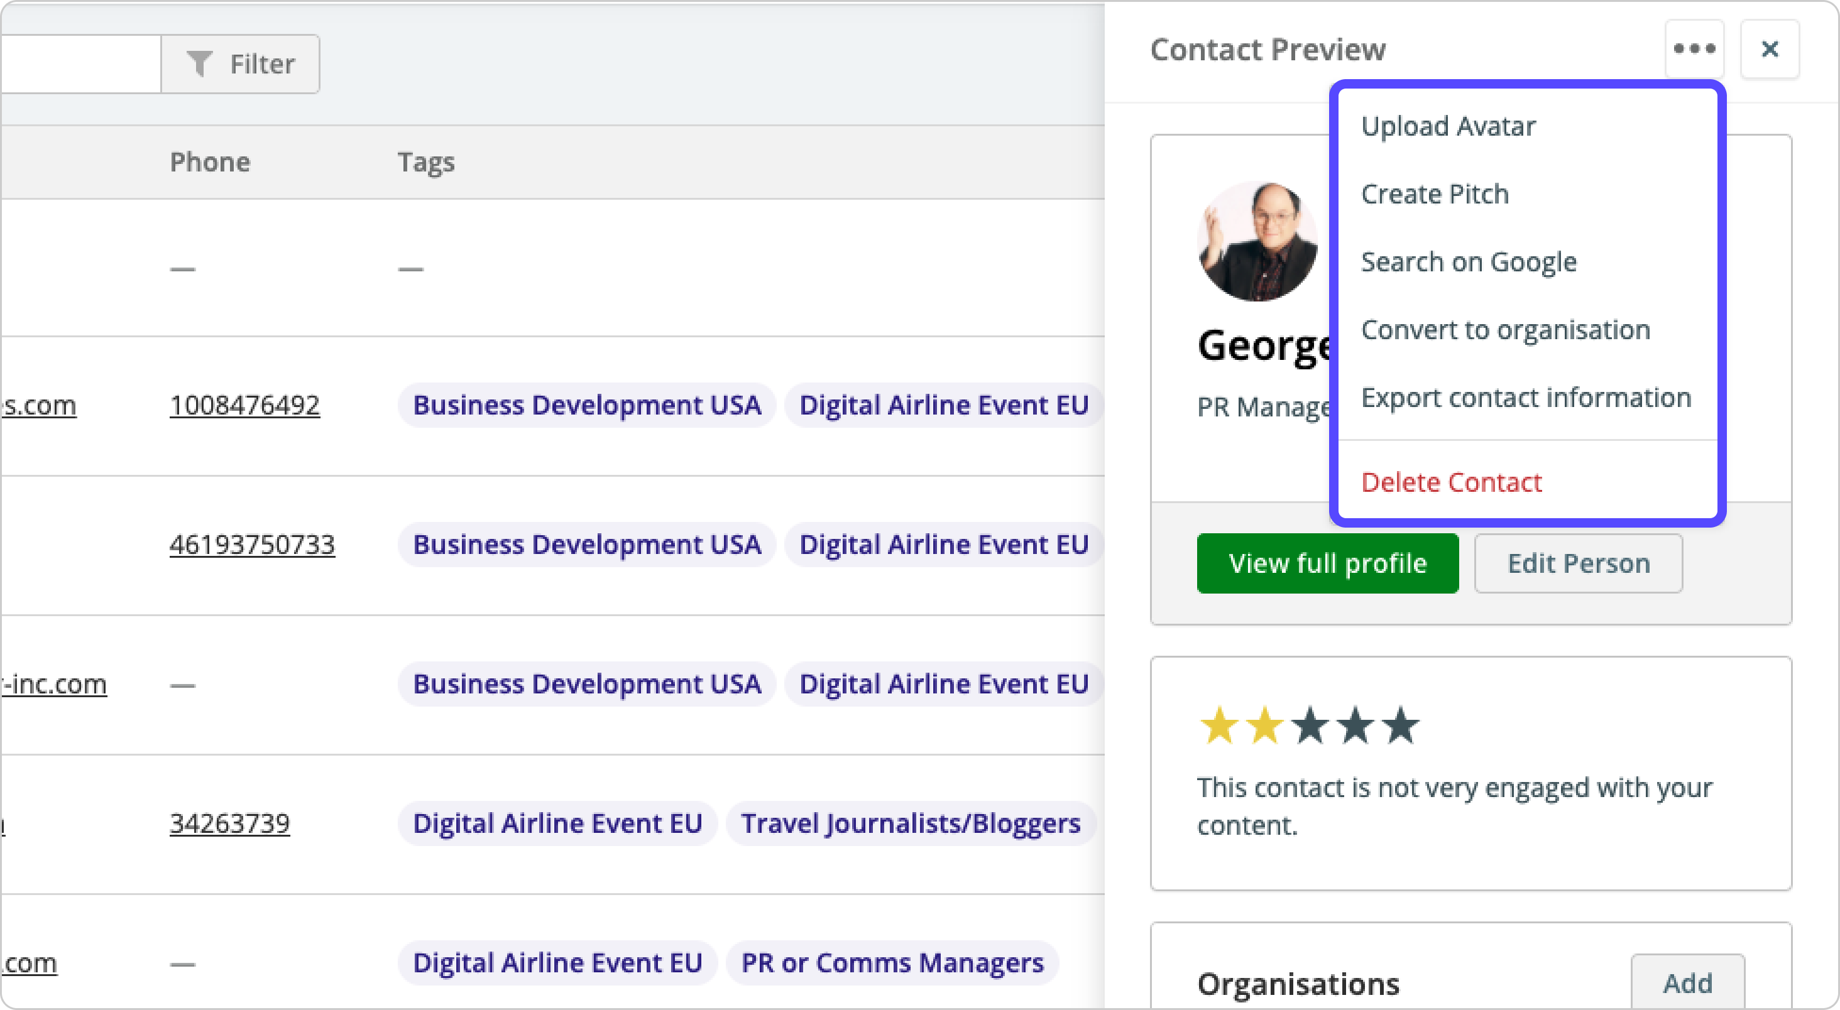1840x1010 pixels.
Task: Open View full profile button
Action: (x=1327, y=564)
